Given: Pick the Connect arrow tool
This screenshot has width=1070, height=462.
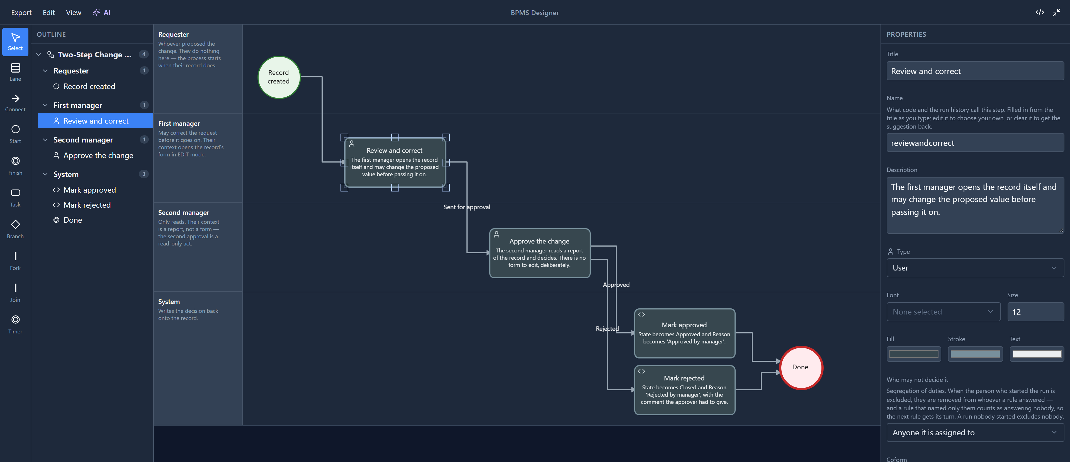Looking at the screenshot, I should tap(15, 103).
